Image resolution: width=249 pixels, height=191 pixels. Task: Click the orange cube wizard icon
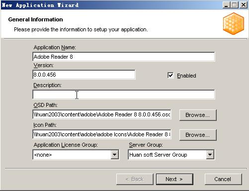(234, 23)
